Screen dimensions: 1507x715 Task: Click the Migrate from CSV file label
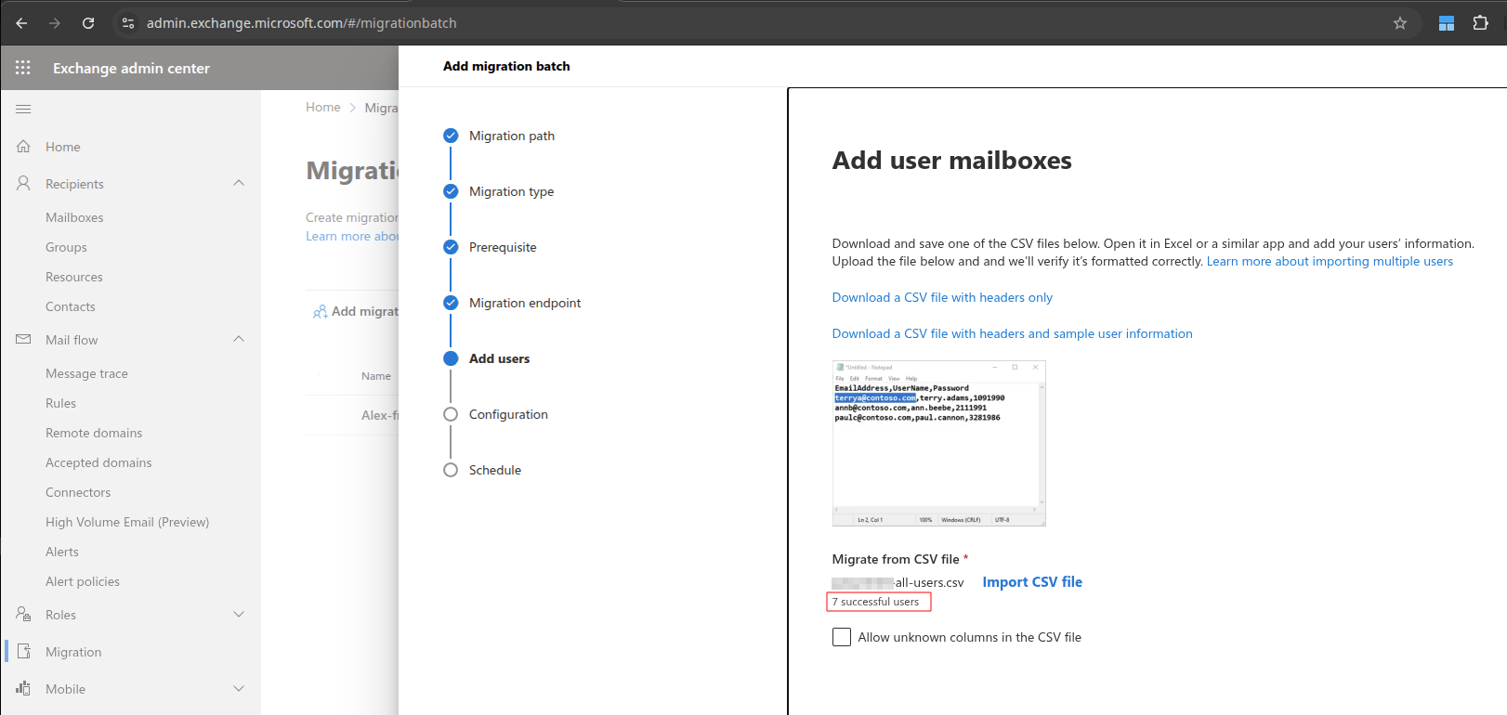point(896,559)
